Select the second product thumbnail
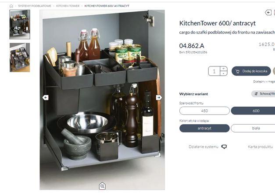275x195 pixels. (20, 57)
